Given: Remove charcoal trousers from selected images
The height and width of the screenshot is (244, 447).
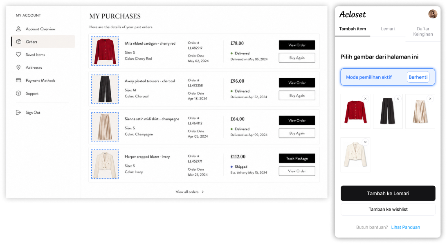Looking at the screenshot, I should (398, 99).
